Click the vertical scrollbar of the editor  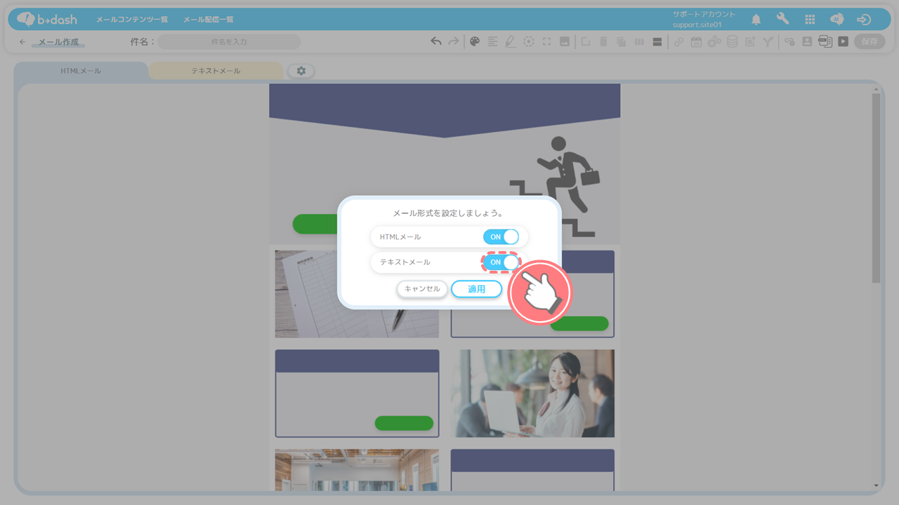[x=876, y=188]
